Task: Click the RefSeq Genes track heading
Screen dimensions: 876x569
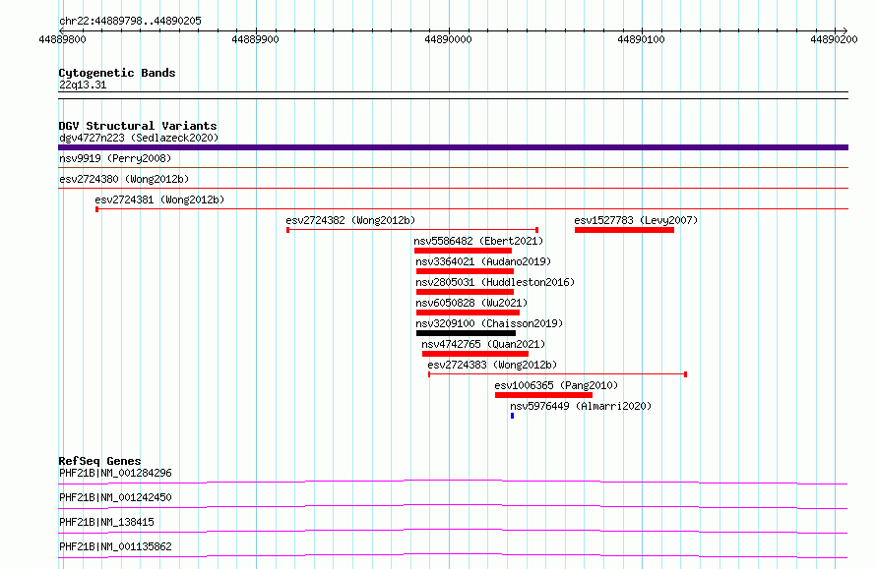Action: click(99, 461)
